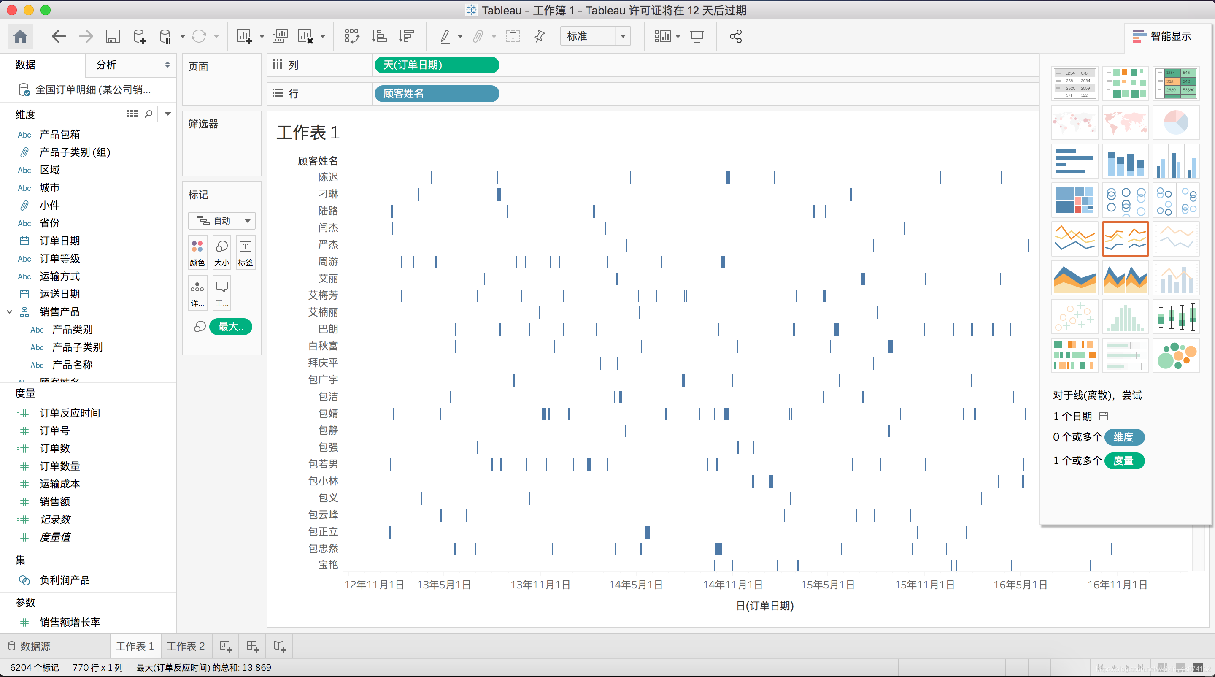Click the swap rows and columns icon
The height and width of the screenshot is (677, 1215).
(352, 36)
